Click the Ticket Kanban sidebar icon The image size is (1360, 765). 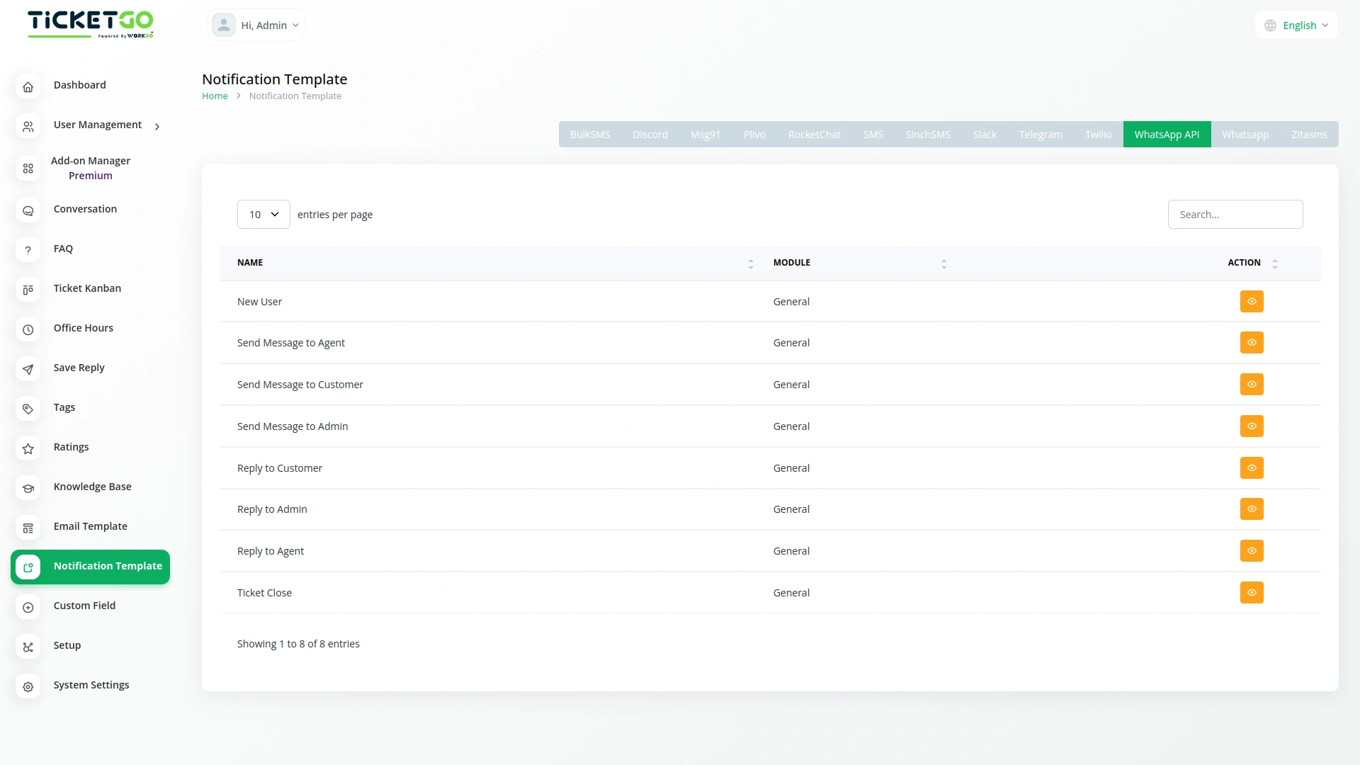tap(28, 290)
